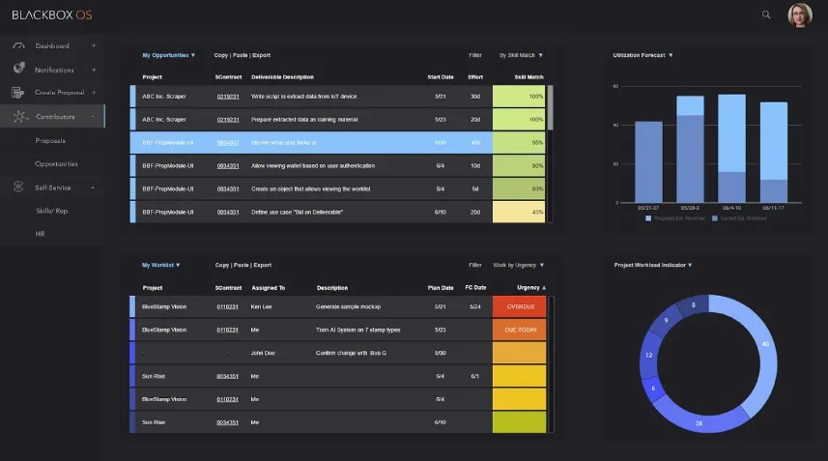828x461 pixels.
Task: Open the Notifications menu item
Action: point(54,70)
